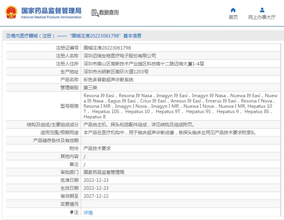This screenshot has height=220, width=284.
Task: Select the 注册人住所 address value
Action: (x=144, y=64)
